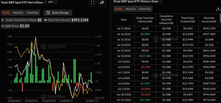221x103 pixels.
Task: Click the -$2.83M outflow on Jun 30
Action: (145, 94)
